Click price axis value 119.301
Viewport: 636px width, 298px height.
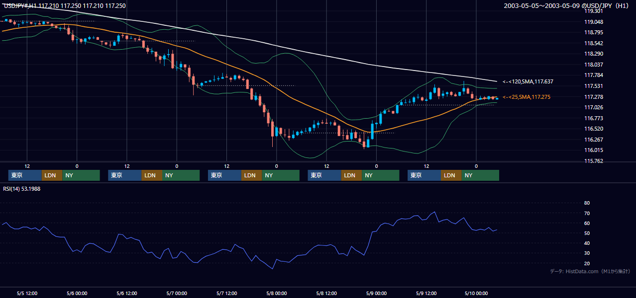click(x=593, y=11)
